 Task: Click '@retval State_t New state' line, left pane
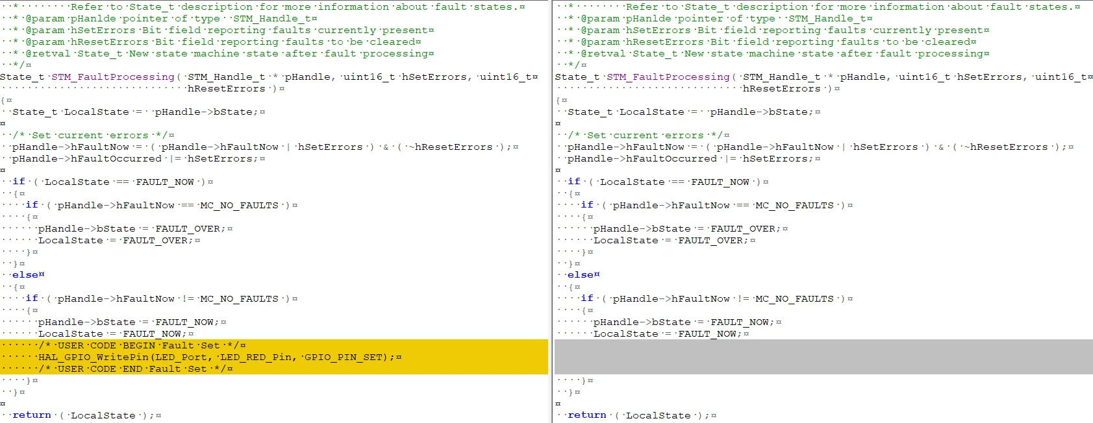pyautogui.click(x=227, y=53)
